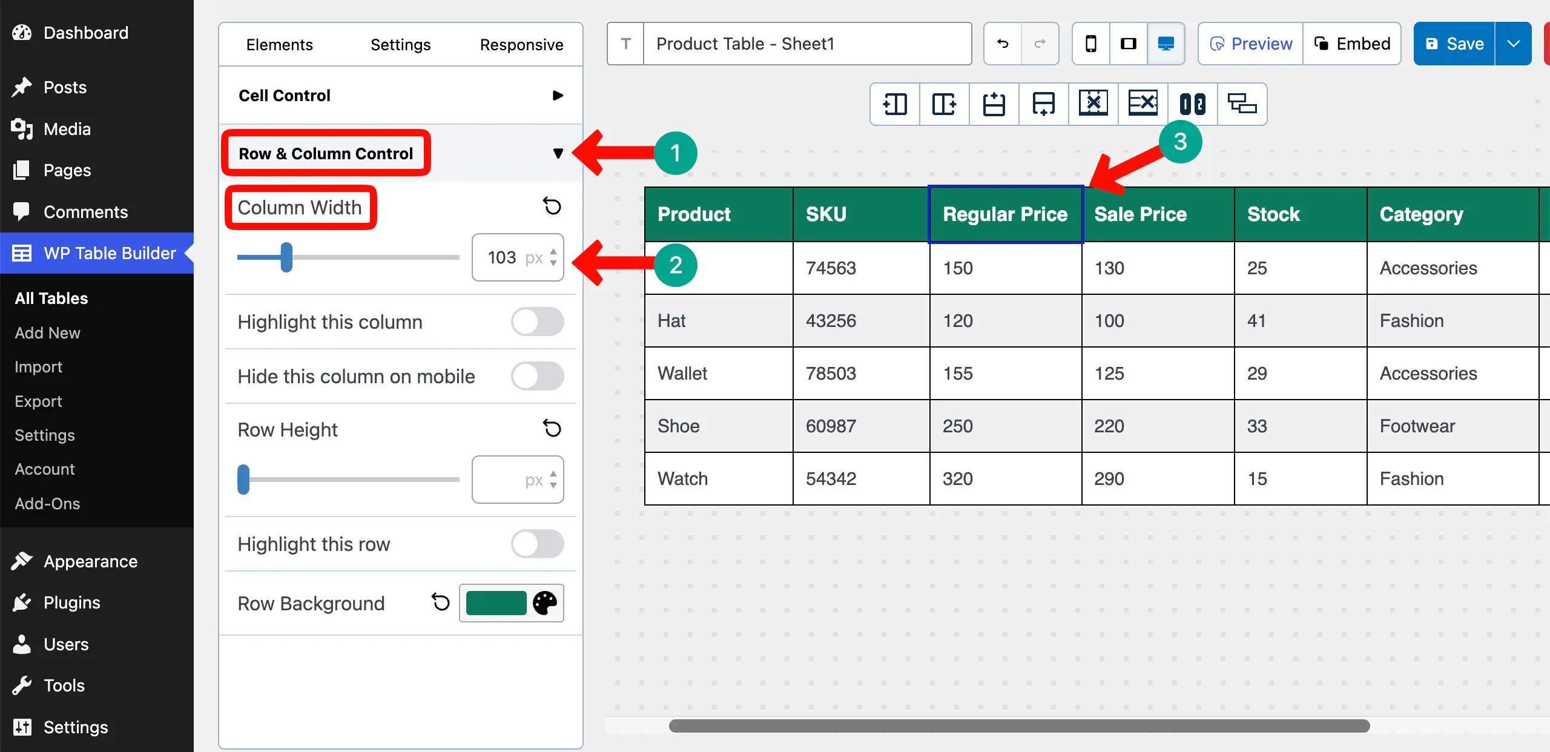The width and height of the screenshot is (1550, 752).
Task: Expand the Cell Control section
Action: (557, 95)
